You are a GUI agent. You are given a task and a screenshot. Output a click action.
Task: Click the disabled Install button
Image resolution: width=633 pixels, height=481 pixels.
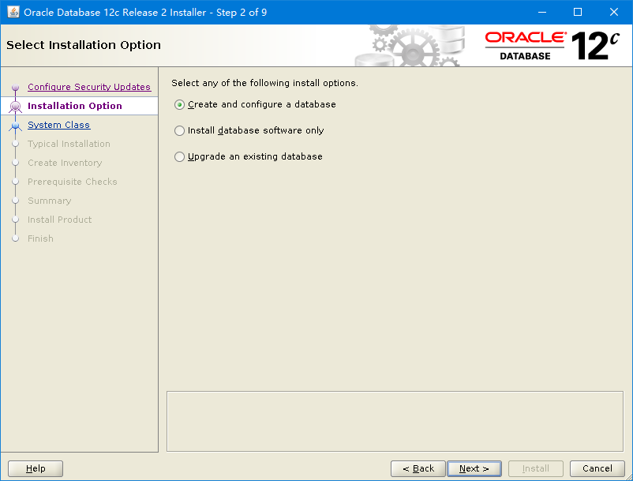[536, 468]
